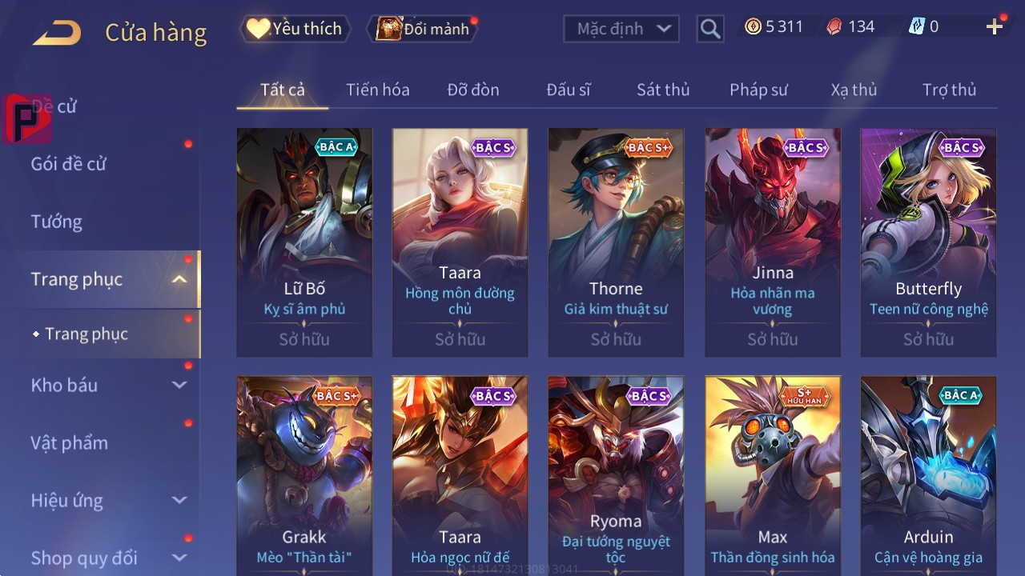Select the Thorne Giả kim thuật sư skin

click(616, 242)
